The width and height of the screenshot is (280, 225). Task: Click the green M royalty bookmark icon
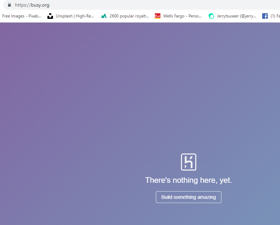(104, 16)
